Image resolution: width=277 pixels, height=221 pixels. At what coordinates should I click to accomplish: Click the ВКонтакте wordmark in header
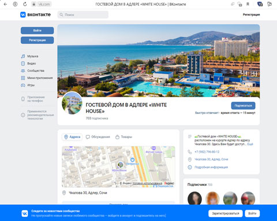click(x=39, y=14)
